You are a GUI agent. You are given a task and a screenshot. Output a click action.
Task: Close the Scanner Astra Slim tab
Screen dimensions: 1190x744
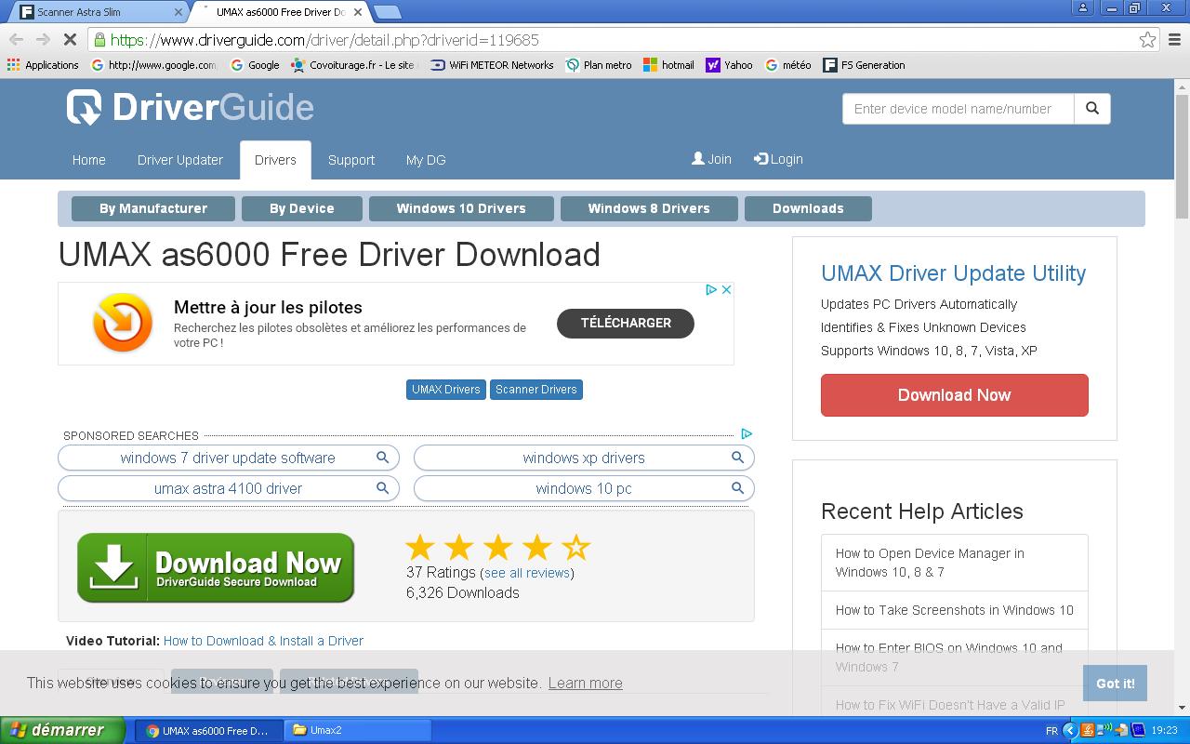point(178,12)
